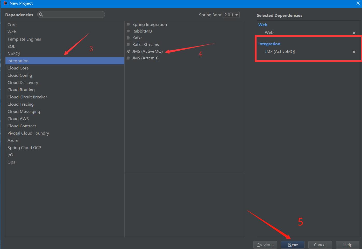Tick the Kafka checkbox
Viewport: 362px width, 249px height.
(x=128, y=38)
